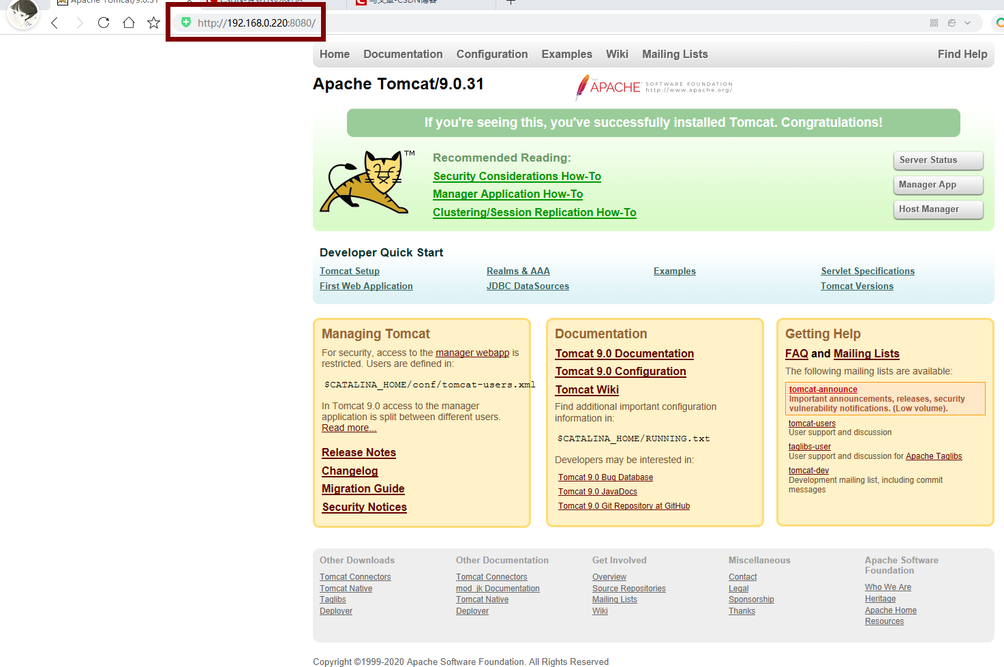This screenshot has height=667, width=1004.
Task: Open the Who We Are footer link
Action: tap(888, 587)
